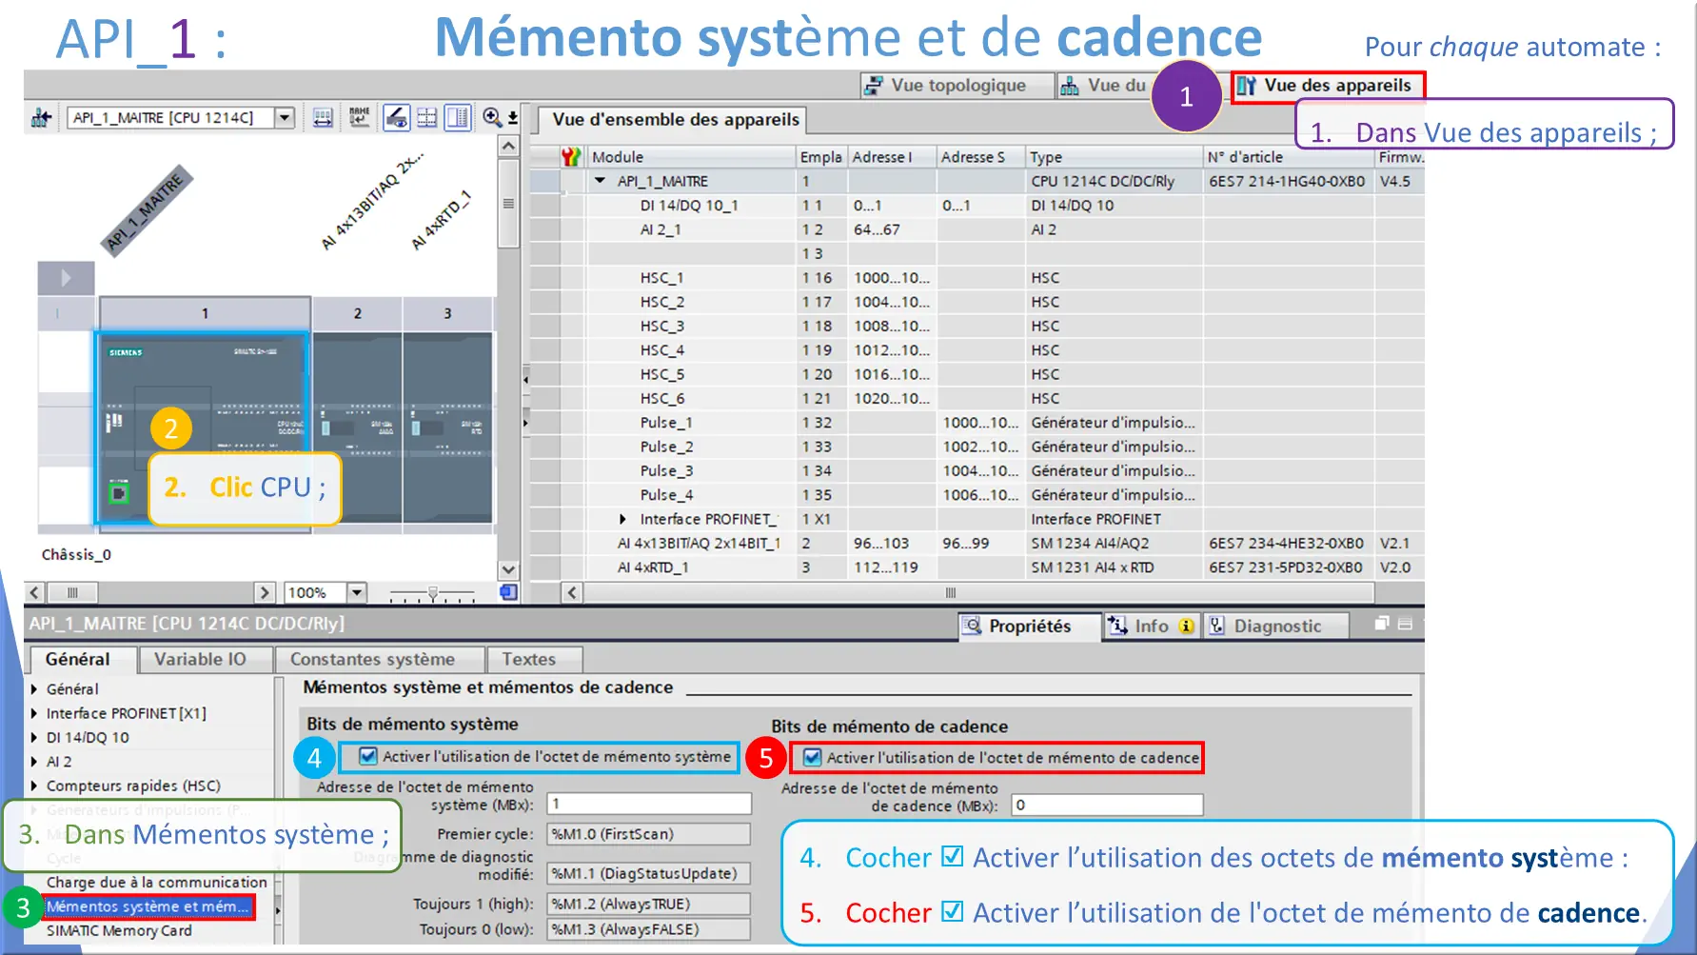Select the DI 14/DQ 10_1 table row
The image size is (1697, 955).
[977, 206]
